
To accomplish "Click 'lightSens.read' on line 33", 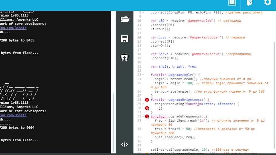I will (182, 121).
